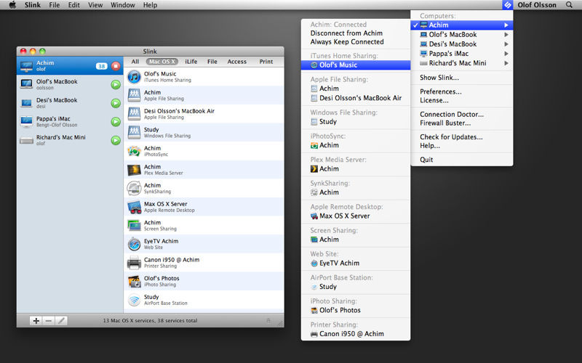
Task: Switch to the iLife filter tab
Action: 191,62
